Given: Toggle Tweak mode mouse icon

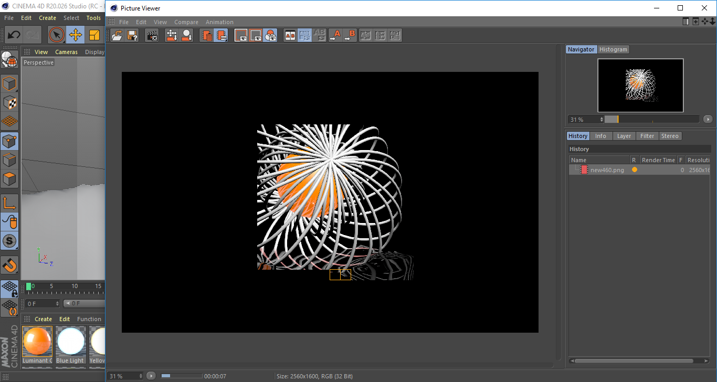Looking at the screenshot, I should (9, 222).
